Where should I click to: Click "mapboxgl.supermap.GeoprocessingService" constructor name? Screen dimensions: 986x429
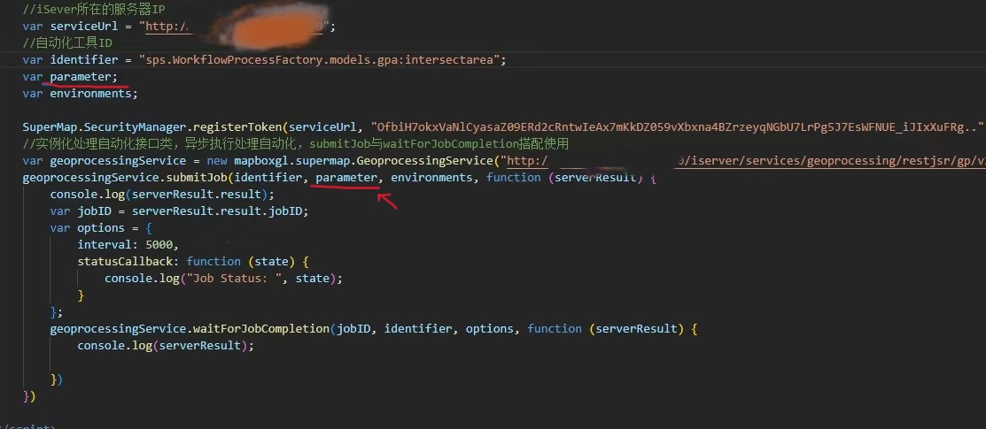tap(363, 161)
